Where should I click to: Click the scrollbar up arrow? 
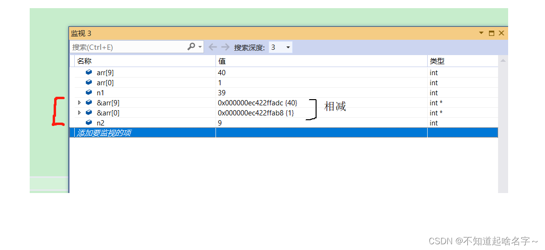point(502,61)
